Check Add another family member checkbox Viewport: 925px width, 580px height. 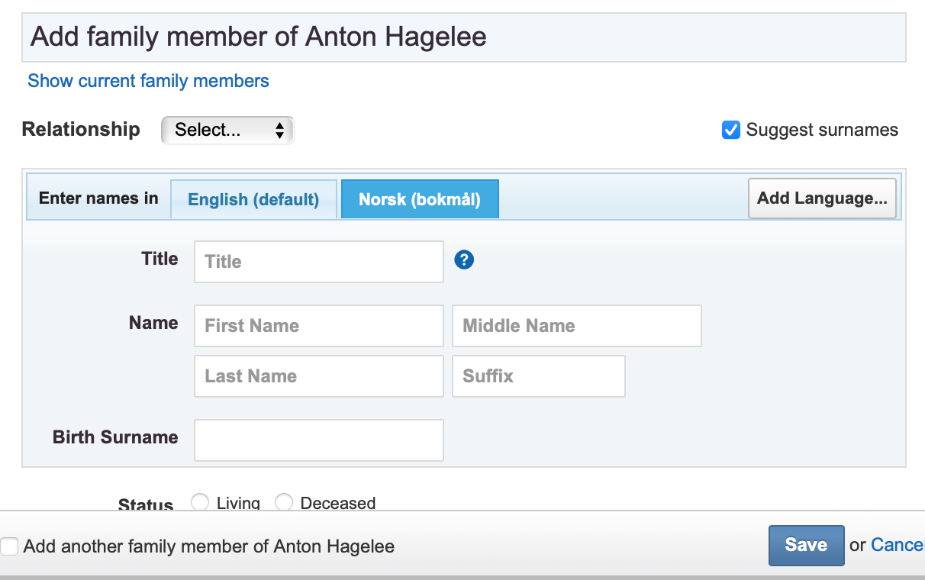tap(9, 546)
